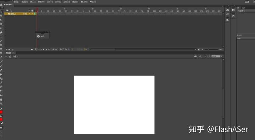Select the Line tool
Viewport: 255px width, 140px height.
point(1,41)
